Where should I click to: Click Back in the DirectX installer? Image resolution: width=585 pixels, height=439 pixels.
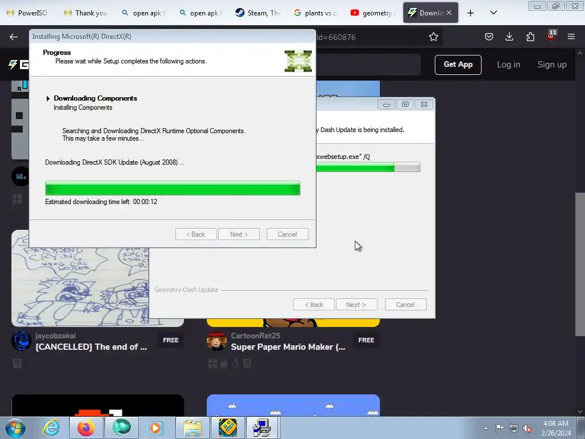[x=196, y=234]
